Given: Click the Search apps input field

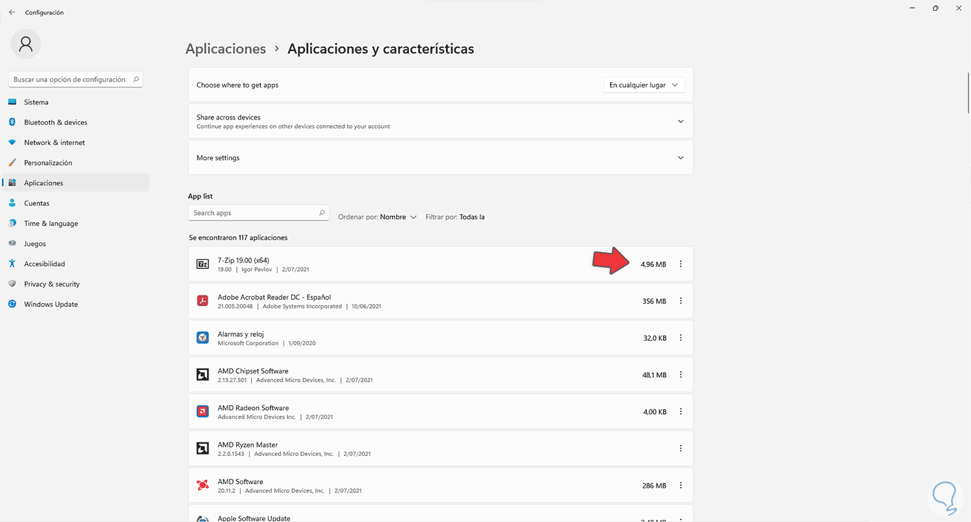Looking at the screenshot, I should click(254, 213).
